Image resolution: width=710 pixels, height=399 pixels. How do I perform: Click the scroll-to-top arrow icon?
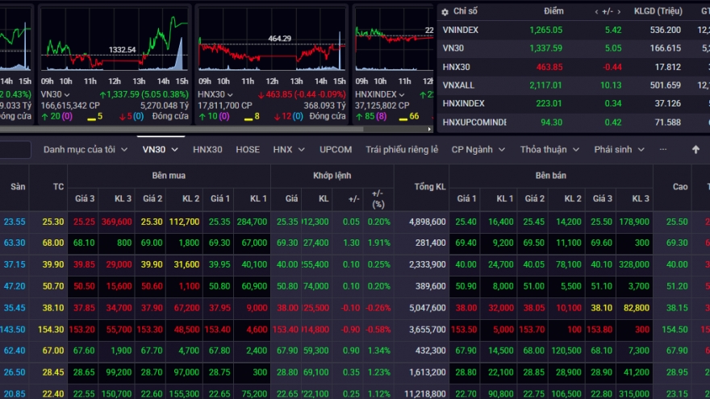coord(695,149)
